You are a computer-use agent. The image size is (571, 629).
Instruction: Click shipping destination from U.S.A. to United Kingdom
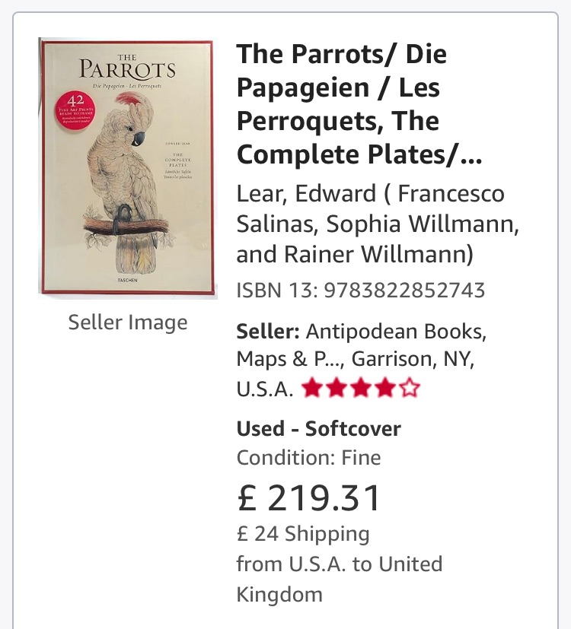pyautogui.click(x=340, y=579)
